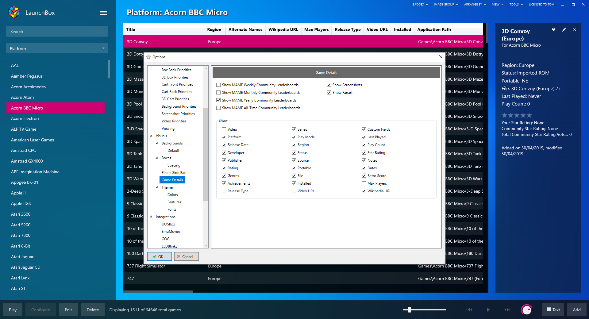This screenshot has width=589, height=319.
Task: Open the Badges dropdown menu
Action: coord(420,4)
